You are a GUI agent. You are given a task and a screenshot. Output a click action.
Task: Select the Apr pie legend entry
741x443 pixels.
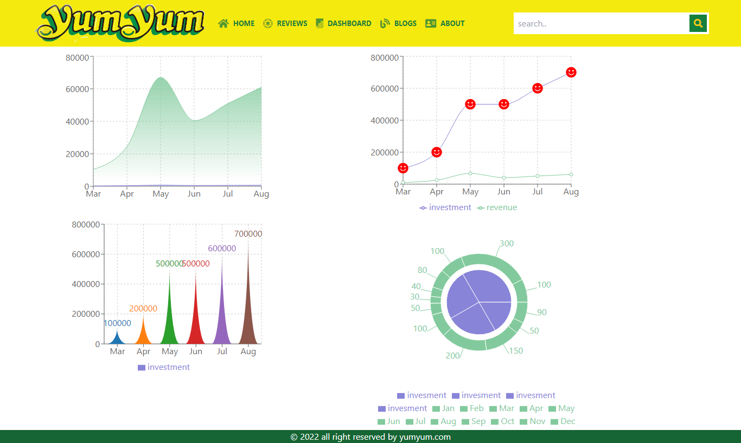pos(532,408)
